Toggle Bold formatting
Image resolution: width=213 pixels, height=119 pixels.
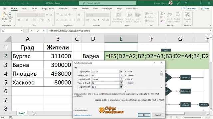pyautogui.click(x=19, y=20)
